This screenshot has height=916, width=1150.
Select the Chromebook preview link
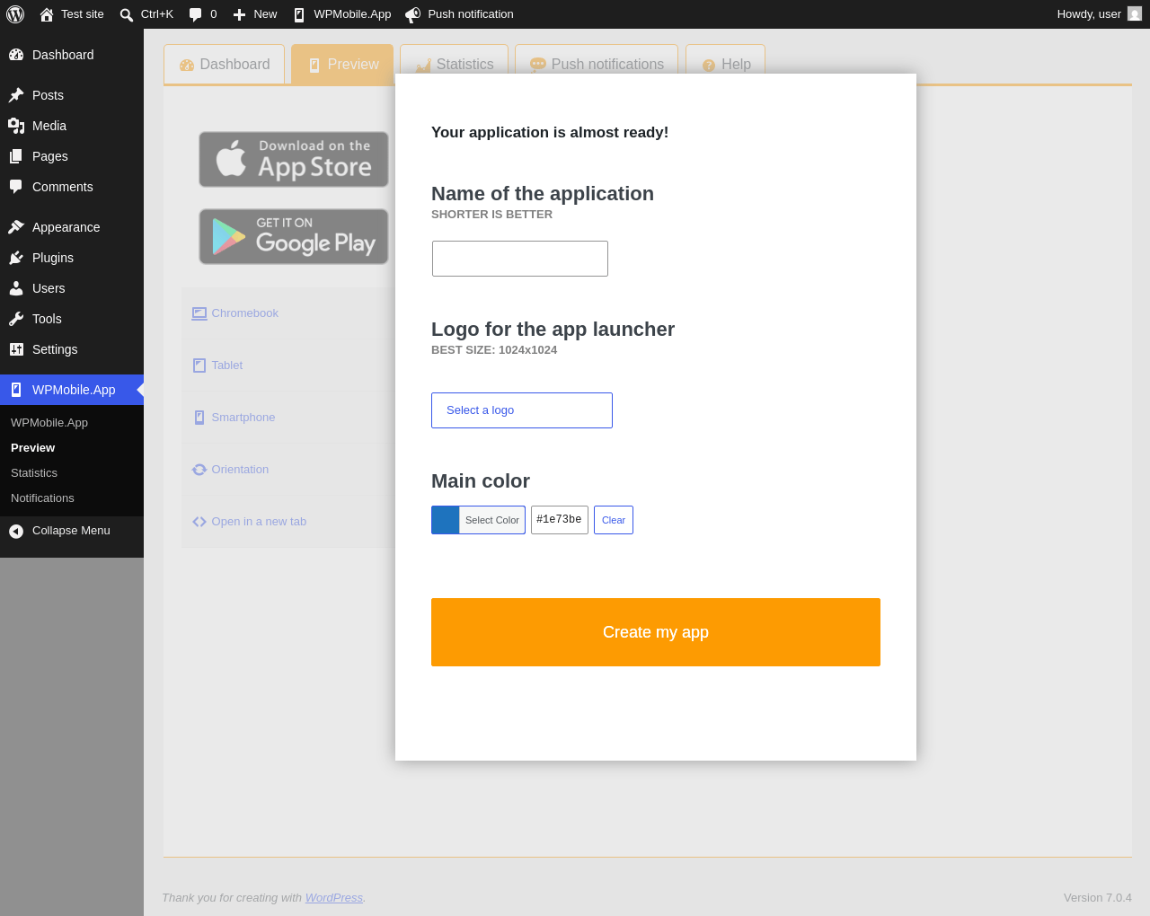pos(245,313)
